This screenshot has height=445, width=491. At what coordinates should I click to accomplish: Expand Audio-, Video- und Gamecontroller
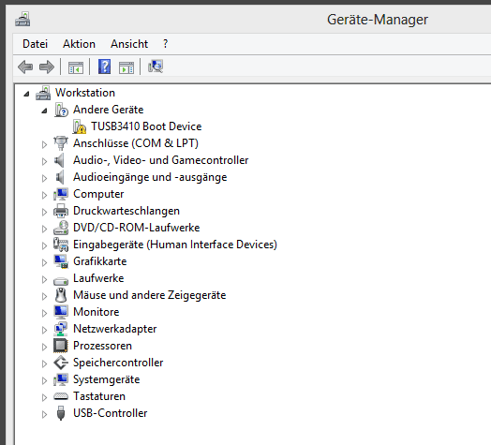tap(44, 161)
